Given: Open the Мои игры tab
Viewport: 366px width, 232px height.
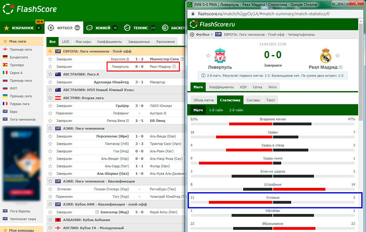Looking at the screenshot, I should pos(83,41).
